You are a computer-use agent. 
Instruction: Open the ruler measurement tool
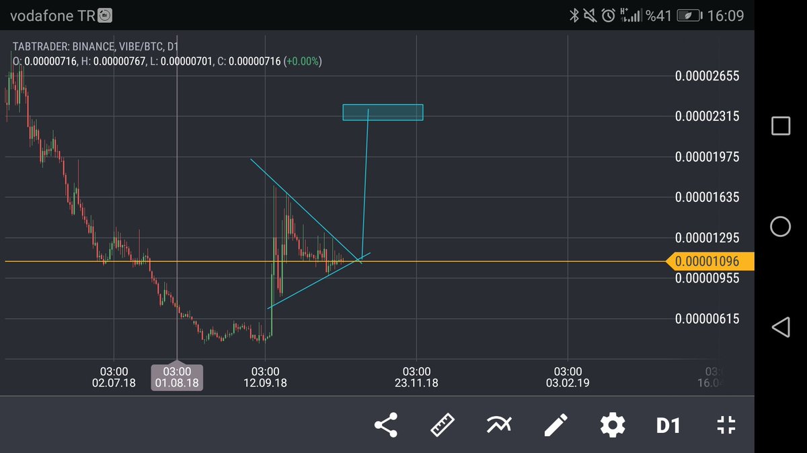click(x=443, y=425)
